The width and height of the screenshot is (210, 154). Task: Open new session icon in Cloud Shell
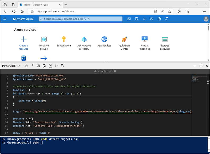click(x=50, y=66)
